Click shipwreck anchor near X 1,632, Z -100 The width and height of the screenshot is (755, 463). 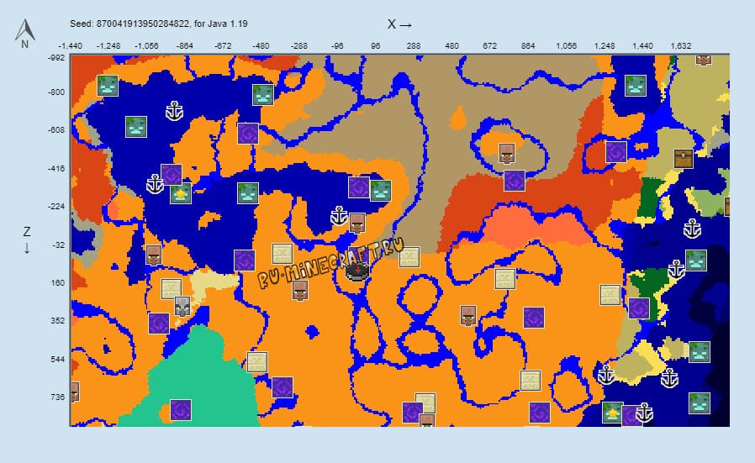(x=693, y=229)
